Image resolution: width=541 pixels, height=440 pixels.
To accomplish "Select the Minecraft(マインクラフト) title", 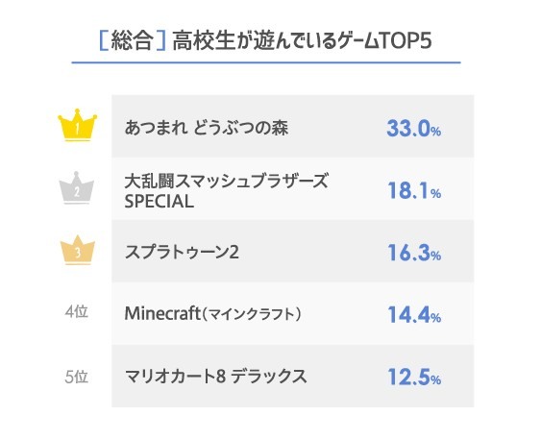I will pyautogui.click(x=213, y=314).
